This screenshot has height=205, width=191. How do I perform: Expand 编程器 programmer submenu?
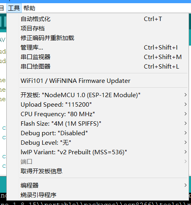coord(97,186)
